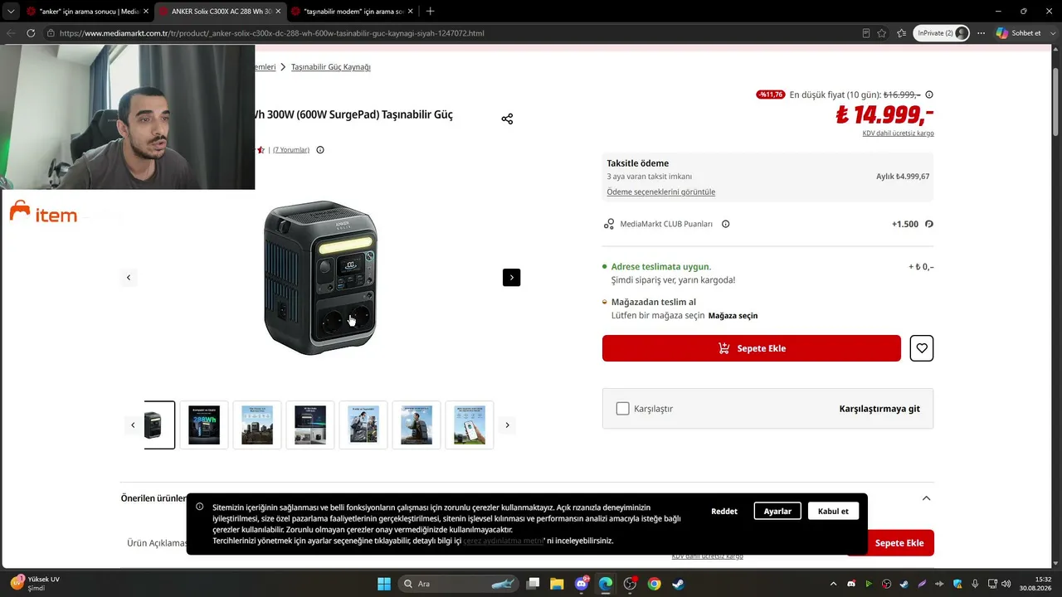Open the microphone tray icon

(975, 584)
